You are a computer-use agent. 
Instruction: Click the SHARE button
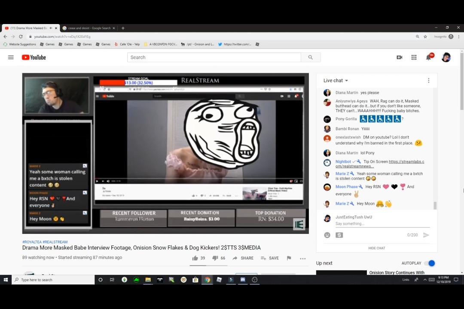(243, 258)
